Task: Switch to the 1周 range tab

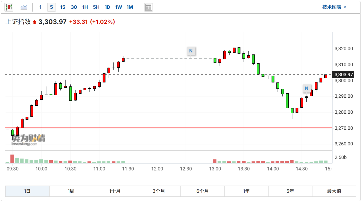Action: (x=71, y=191)
